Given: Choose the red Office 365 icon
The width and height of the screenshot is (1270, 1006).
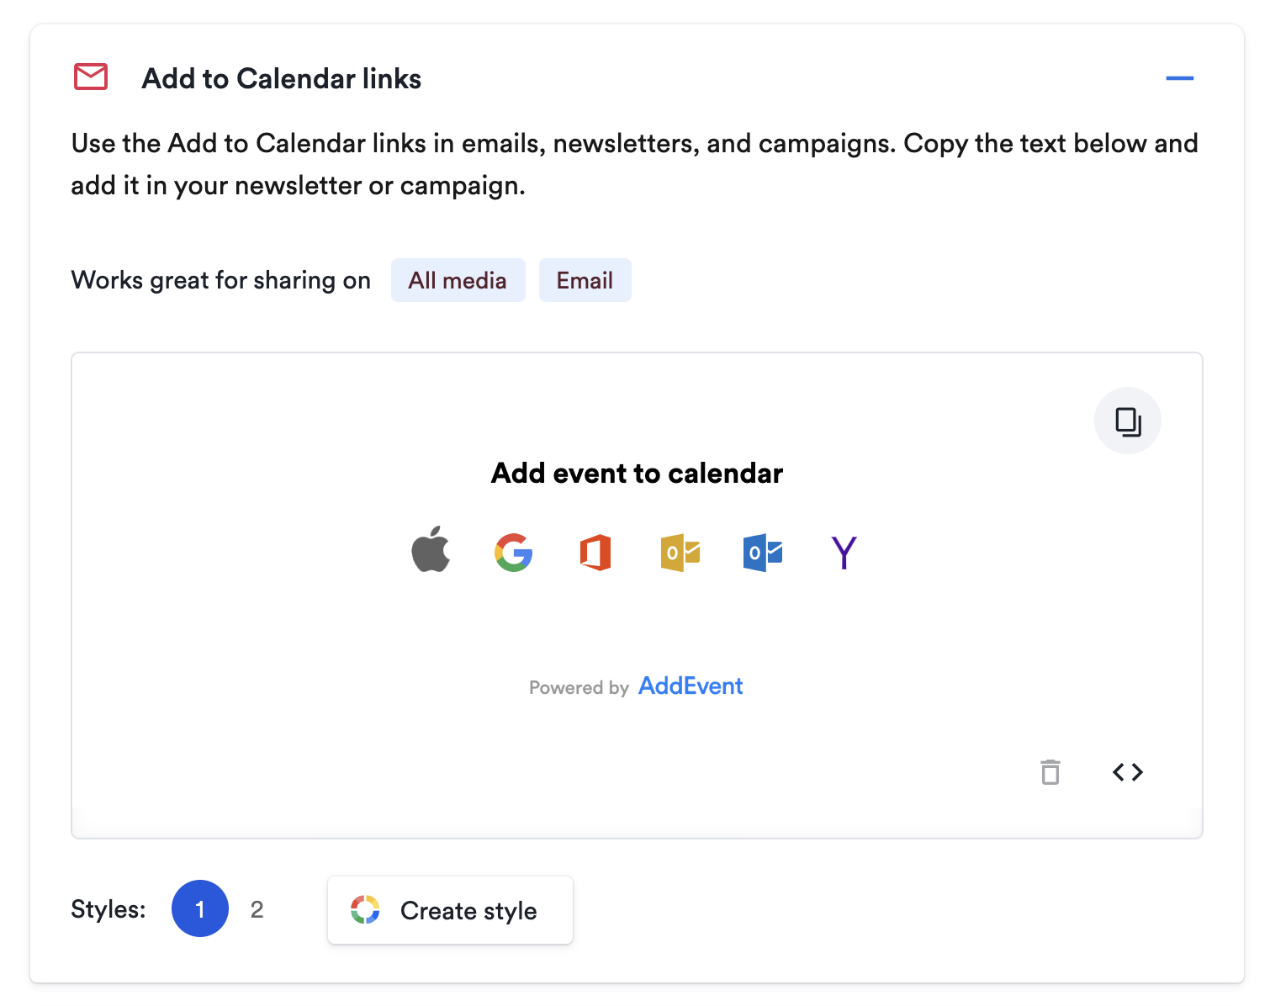Looking at the screenshot, I should pos(595,553).
